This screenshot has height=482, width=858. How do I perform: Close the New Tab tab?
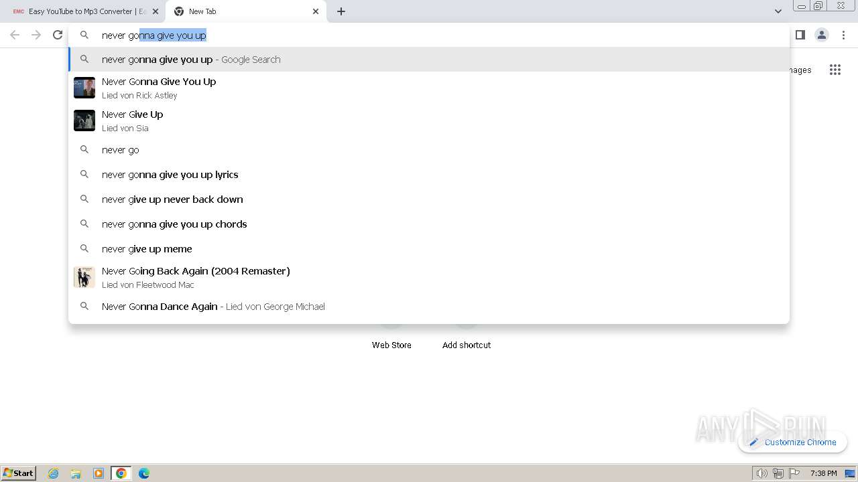pyautogui.click(x=316, y=11)
